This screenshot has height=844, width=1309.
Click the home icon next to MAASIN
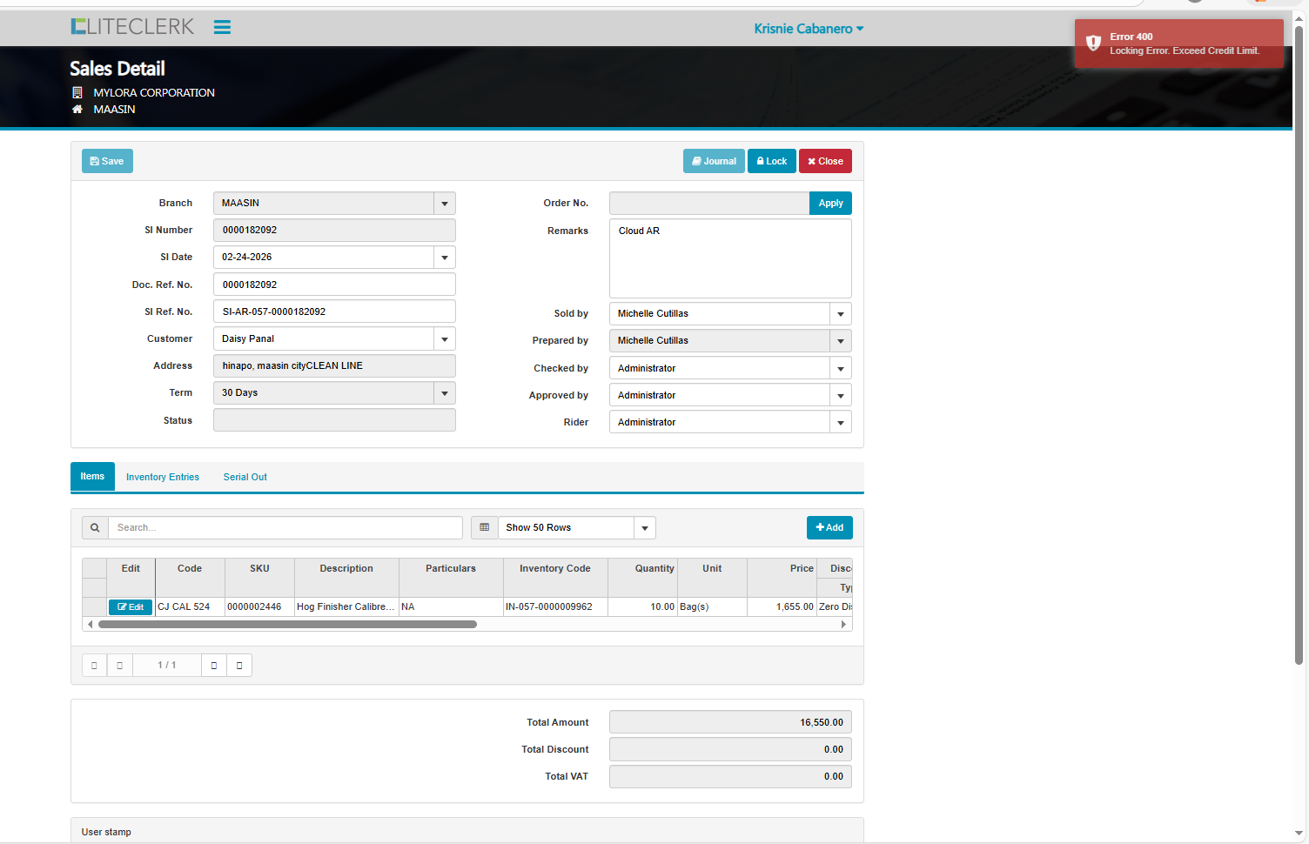coord(77,110)
